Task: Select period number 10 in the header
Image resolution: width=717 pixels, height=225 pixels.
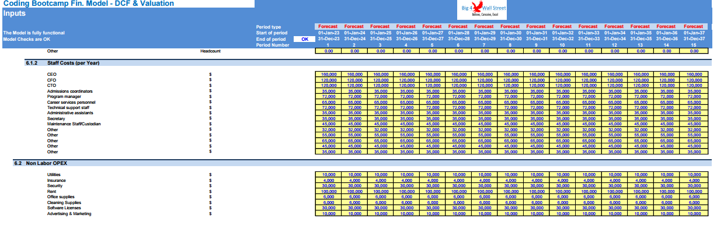Action: point(562,45)
